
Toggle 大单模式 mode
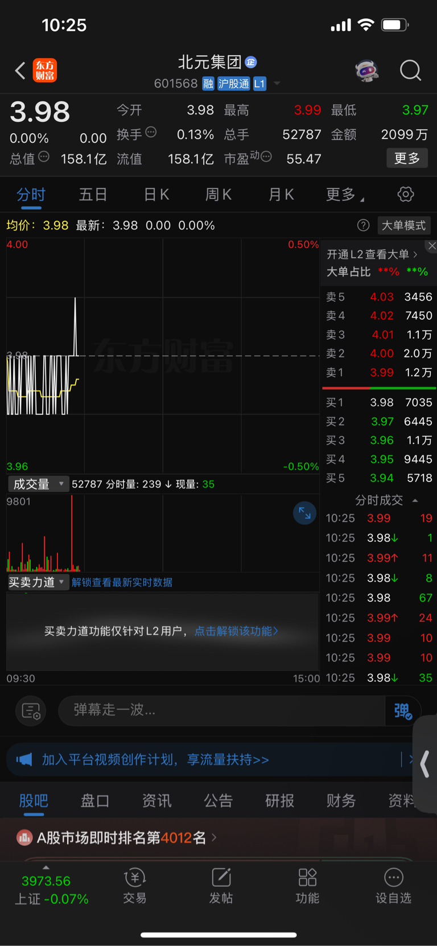[403, 225]
